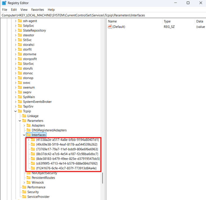206x200 pixels.
Task: Click the StorSvc folder icon
Action: point(20,64)
